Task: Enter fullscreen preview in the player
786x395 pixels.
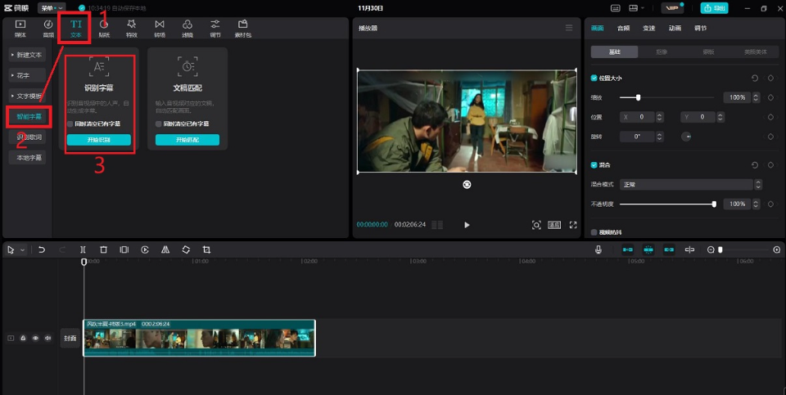Action: click(573, 225)
